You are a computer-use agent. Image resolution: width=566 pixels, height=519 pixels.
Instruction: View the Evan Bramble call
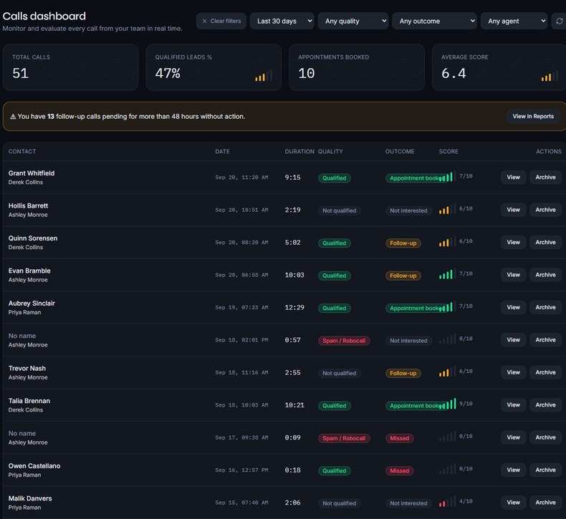coord(513,275)
